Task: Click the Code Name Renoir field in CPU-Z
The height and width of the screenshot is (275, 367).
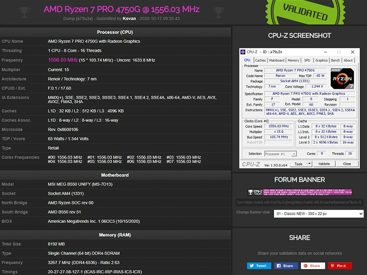Action: pyautogui.click(x=280, y=76)
